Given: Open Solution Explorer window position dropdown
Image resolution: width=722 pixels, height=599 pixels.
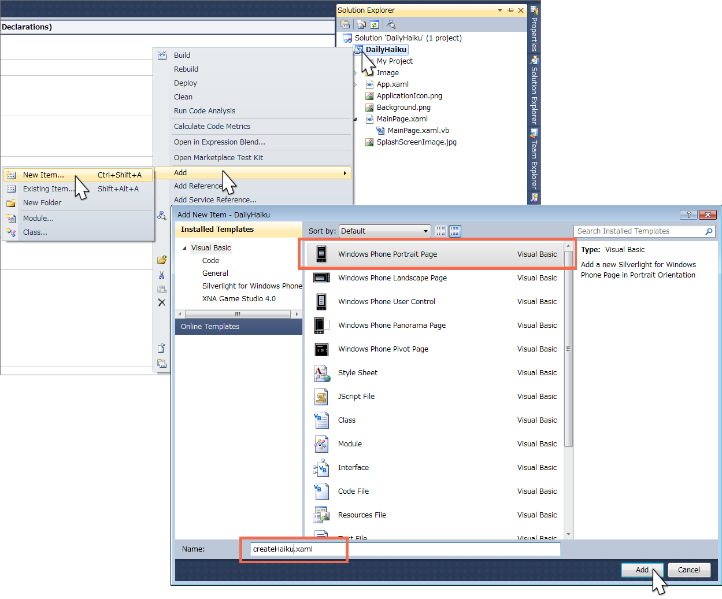Looking at the screenshot, I should tap(500, 10).
